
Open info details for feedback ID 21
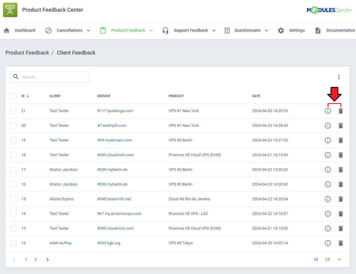(328, 111)
